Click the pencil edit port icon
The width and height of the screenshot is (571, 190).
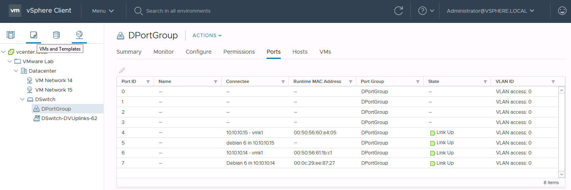122,70
